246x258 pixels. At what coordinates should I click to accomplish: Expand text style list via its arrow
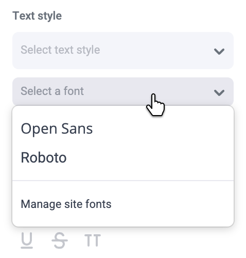(x=219, y=51)
